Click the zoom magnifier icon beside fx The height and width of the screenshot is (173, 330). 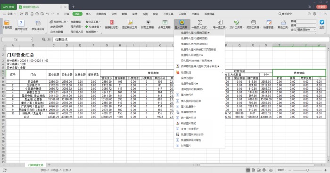[x=43, y=39]
